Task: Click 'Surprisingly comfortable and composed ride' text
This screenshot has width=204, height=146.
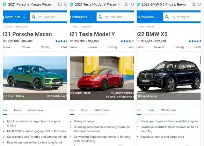Action: [x=37, y=137]
